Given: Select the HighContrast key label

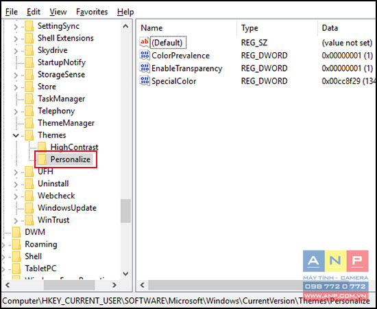Looking at the screenshot, I should pos(74,147).
